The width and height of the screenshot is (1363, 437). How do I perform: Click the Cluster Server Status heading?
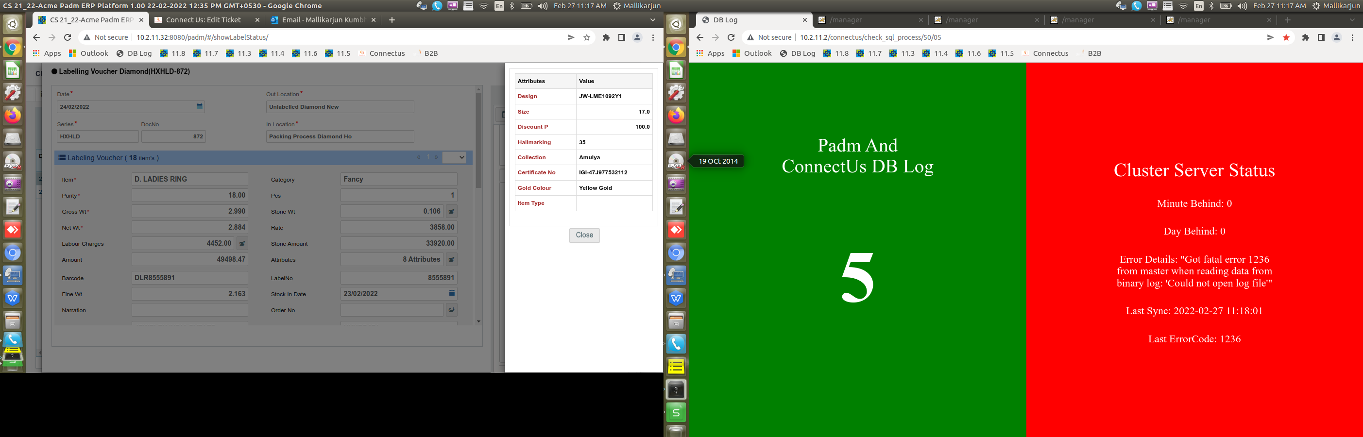pyautogui.click(x=1194, y=170)
